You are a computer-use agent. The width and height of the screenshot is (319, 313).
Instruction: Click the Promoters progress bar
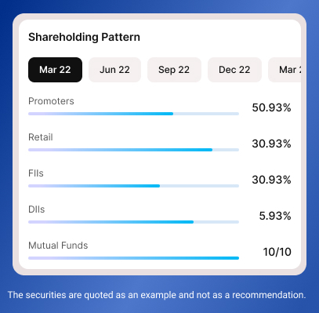(133, 114)
